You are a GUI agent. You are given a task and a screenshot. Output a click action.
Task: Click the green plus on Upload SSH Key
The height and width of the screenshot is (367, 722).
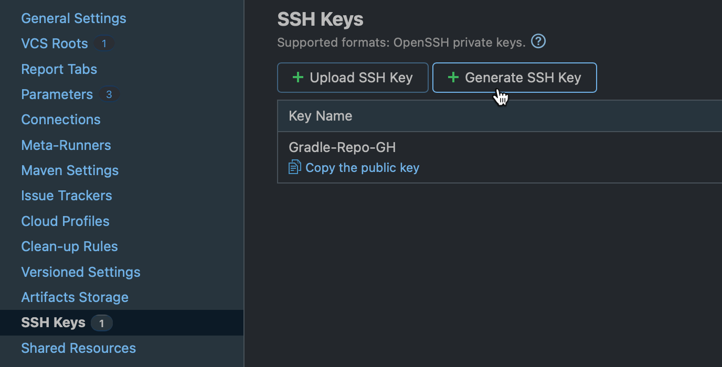pos(298,77)
